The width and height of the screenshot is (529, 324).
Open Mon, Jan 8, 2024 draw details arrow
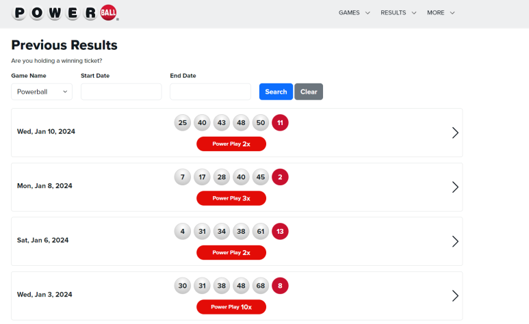455,187
